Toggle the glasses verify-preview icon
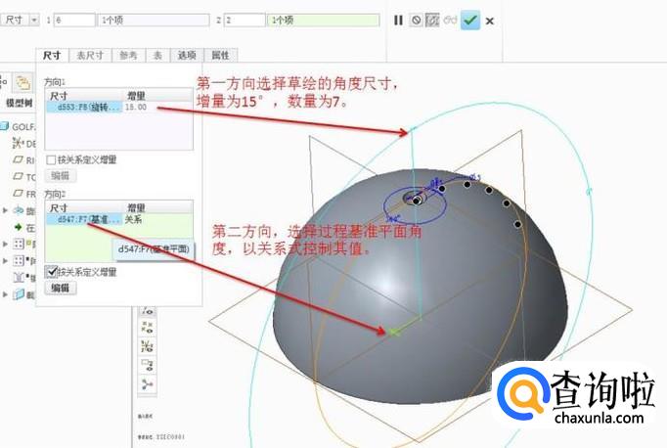 click(451, 20)
